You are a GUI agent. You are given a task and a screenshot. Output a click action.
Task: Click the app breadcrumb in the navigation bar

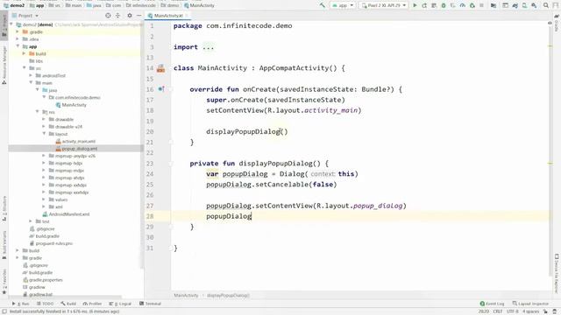click(37, 5)
